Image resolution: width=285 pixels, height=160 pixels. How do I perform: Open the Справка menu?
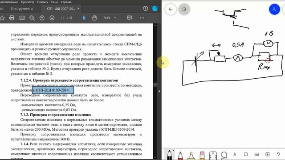66,2
